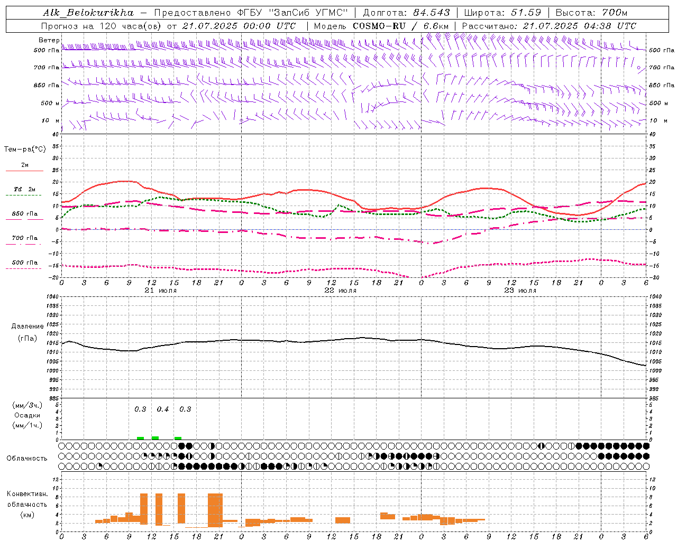Click the 850 гПа label in temperature legend
The height and width of the screenshot is (541, 677).
25,214
